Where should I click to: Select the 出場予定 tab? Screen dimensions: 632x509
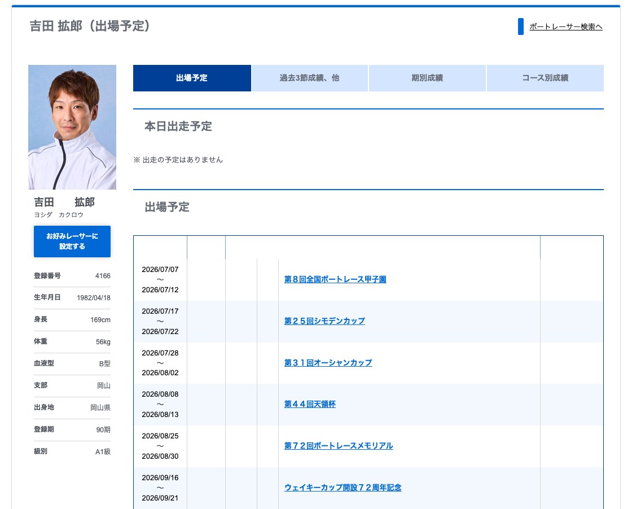192,78
